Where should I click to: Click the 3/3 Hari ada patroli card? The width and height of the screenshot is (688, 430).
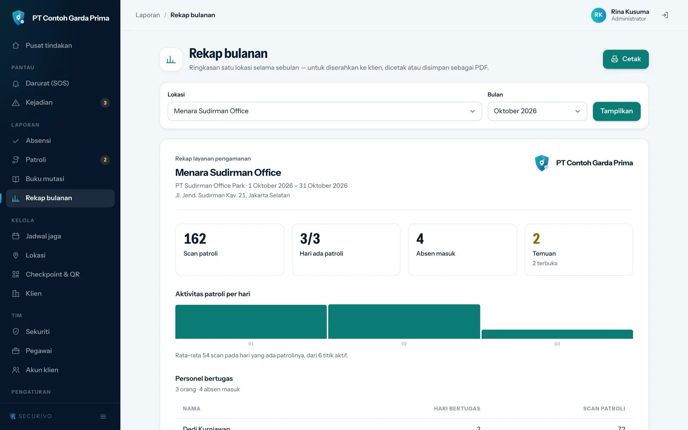[x=346, y=249]
